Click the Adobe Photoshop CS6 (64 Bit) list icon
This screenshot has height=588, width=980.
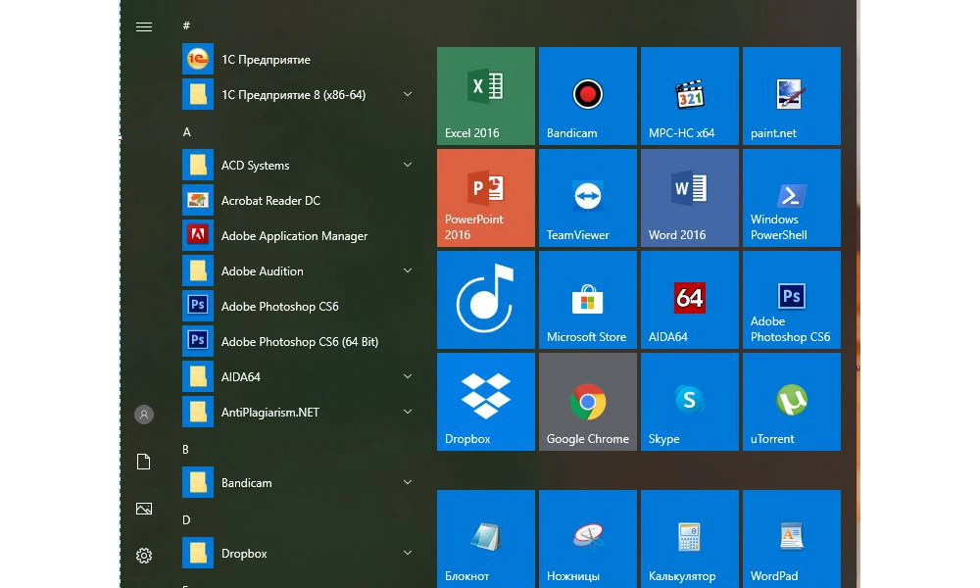198,341
